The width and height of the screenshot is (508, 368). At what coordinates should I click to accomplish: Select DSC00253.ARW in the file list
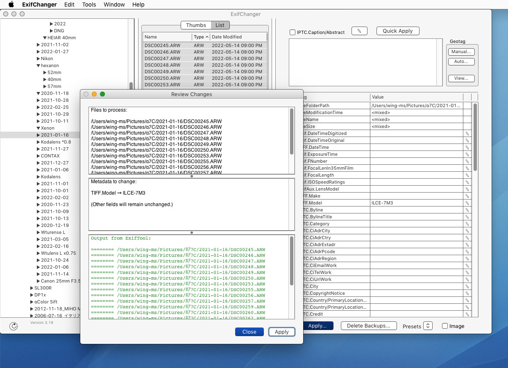click(x=205, y=85)
